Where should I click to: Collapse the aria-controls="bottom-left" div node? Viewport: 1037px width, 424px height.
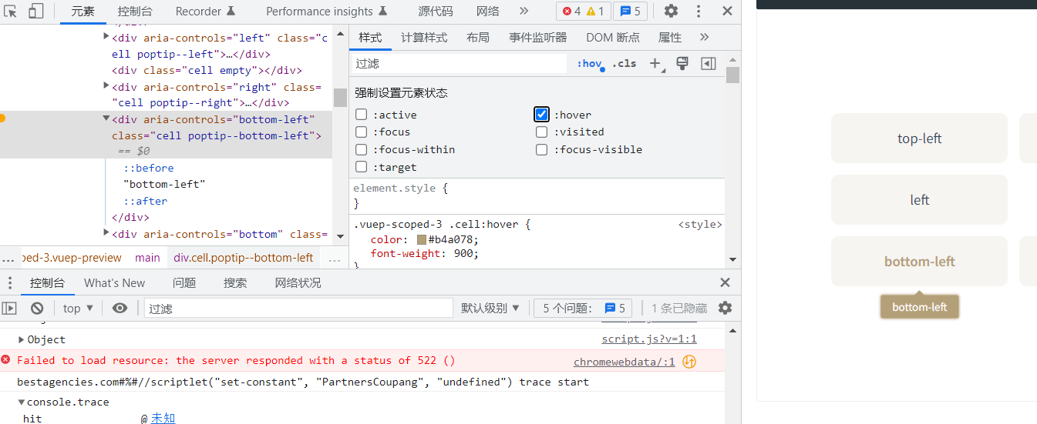click(x=106, y=119)
